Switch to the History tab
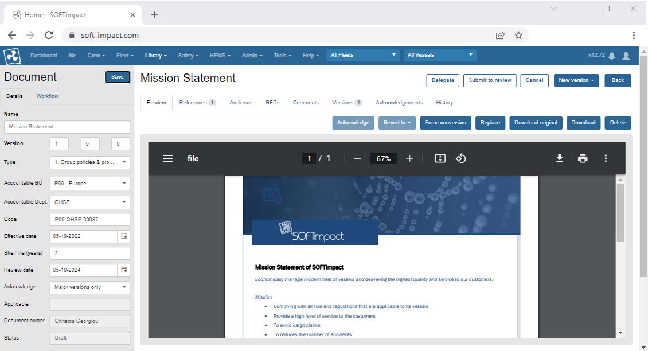The height and width of the screenshot is (351, 648). click(444, 103)
